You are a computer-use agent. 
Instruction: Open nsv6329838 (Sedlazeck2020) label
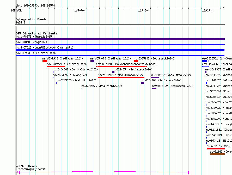tap(36, 53)
